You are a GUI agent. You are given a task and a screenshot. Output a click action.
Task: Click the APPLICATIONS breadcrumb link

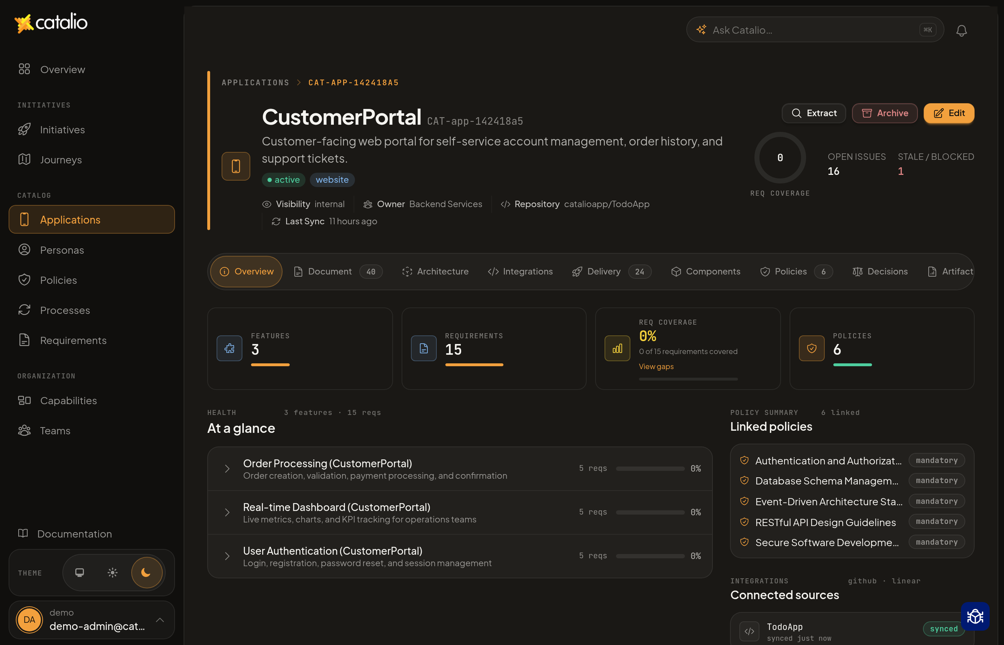(255, 82)
